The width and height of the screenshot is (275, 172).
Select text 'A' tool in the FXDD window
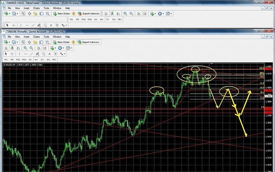pyautogui.click(x=51, y=25)
